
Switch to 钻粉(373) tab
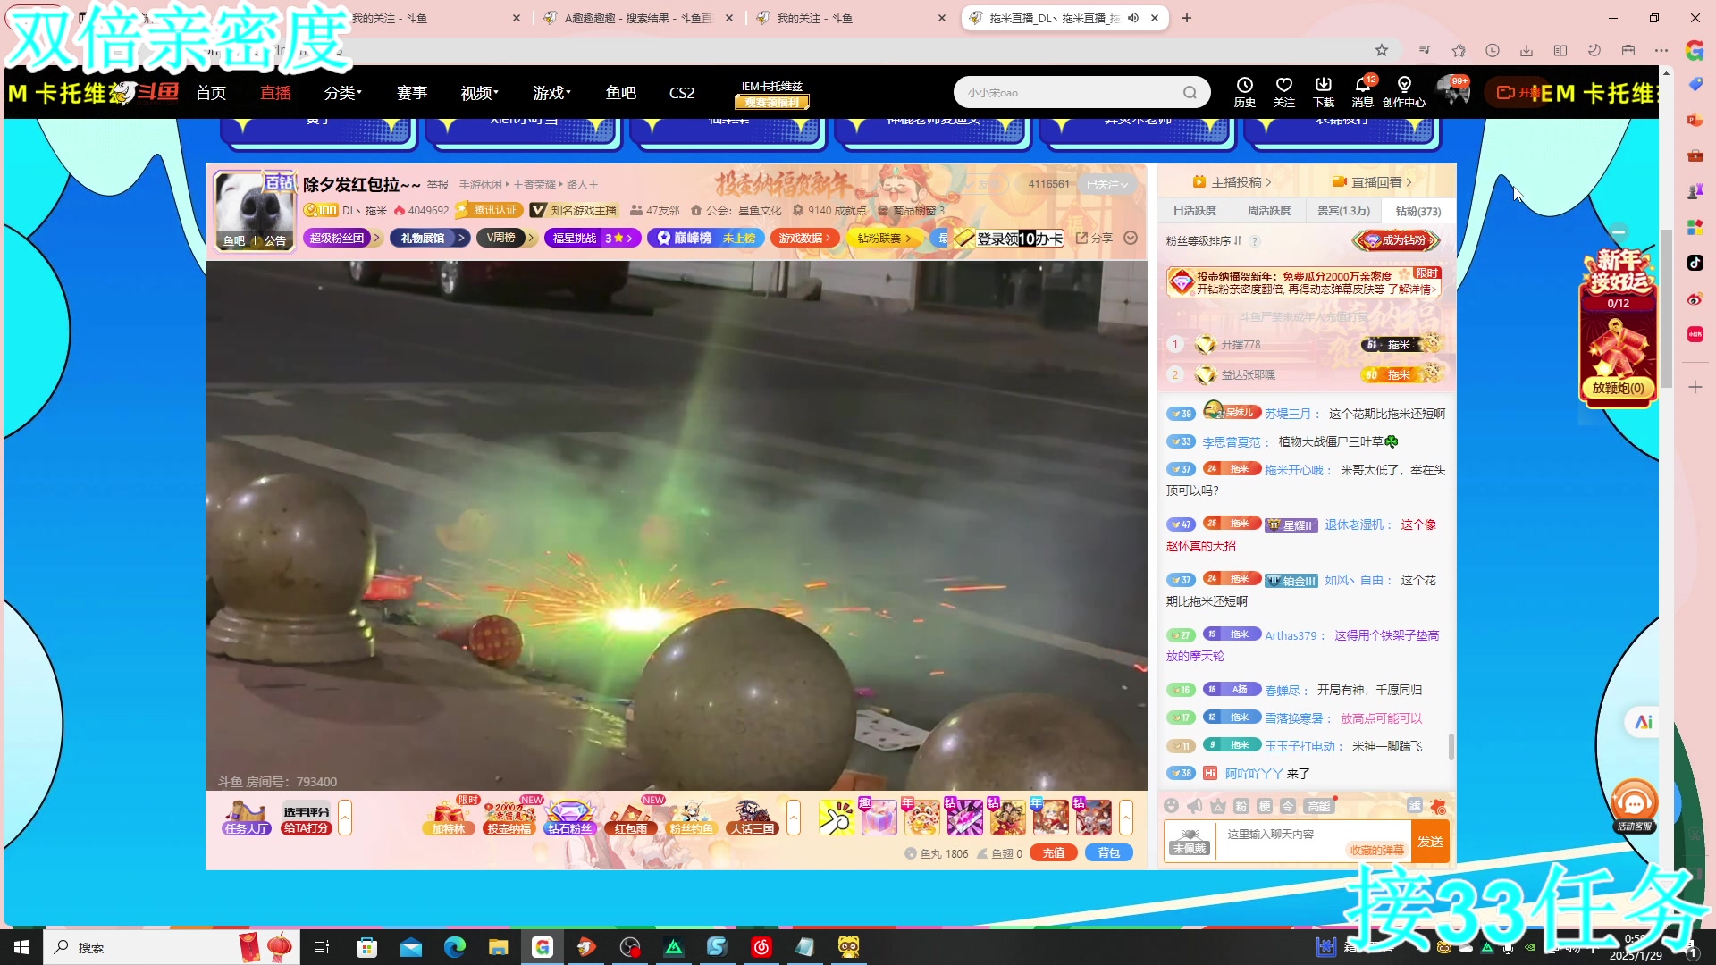[x=1418, y=211]
